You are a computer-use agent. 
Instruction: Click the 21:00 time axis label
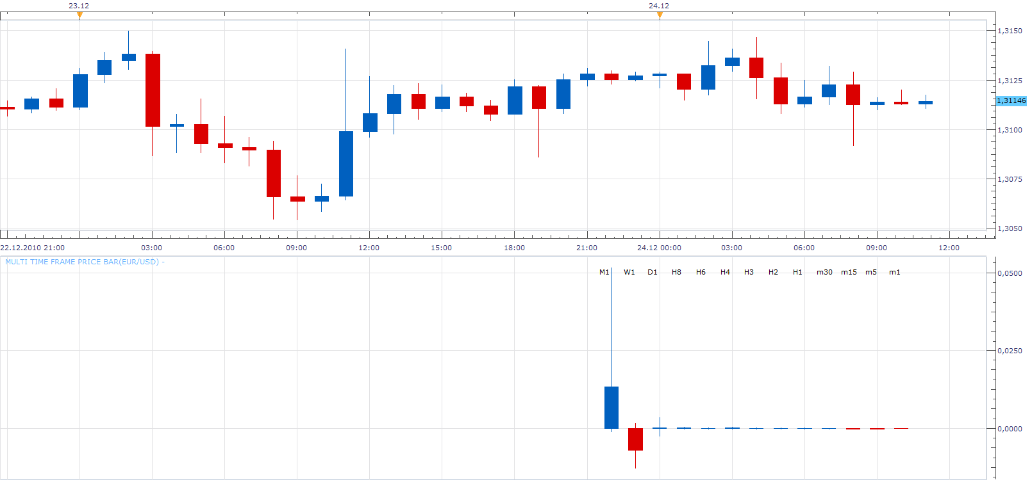[x=587, y=248]
